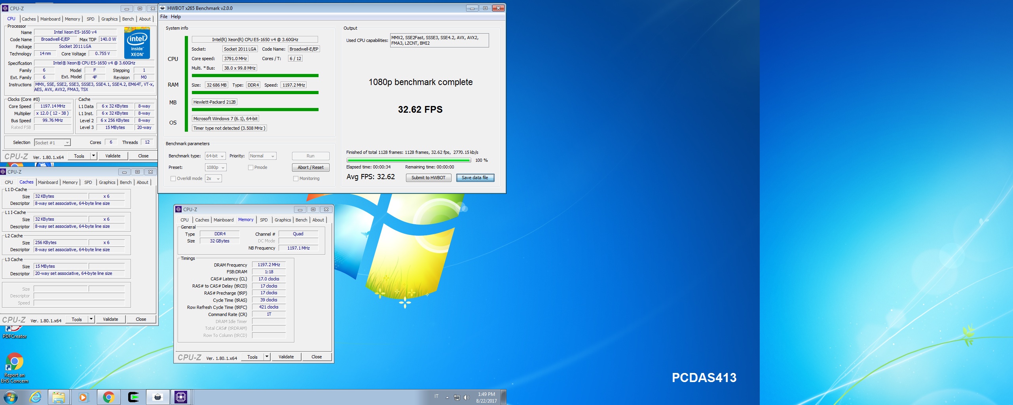Image resolution: width=1013 pixels, height=405 pixels.
Task: Click the Run button in HWBOT
Action: pyautogui.click(x=311, y=156)
